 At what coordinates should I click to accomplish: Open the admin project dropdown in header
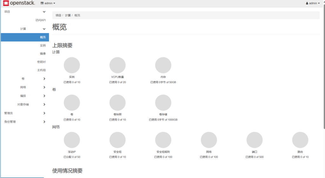[48, 3]
